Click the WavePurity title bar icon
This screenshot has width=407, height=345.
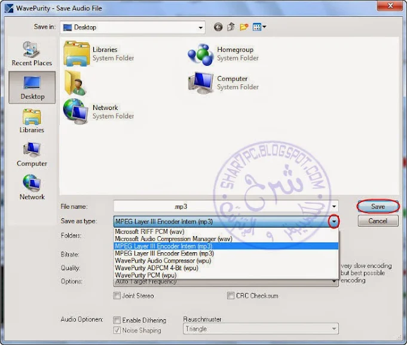(9, 8)
